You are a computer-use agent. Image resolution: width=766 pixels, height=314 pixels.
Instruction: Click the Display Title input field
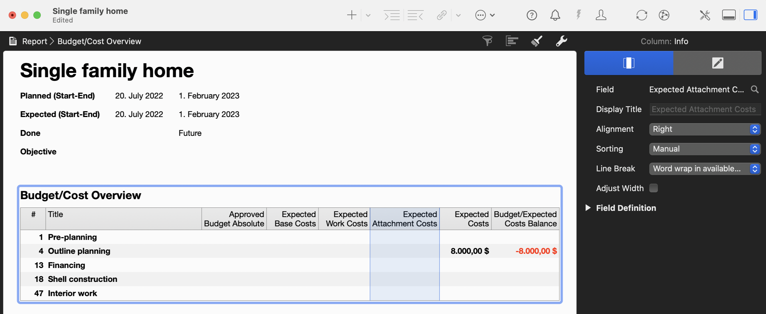click(705, 109)
